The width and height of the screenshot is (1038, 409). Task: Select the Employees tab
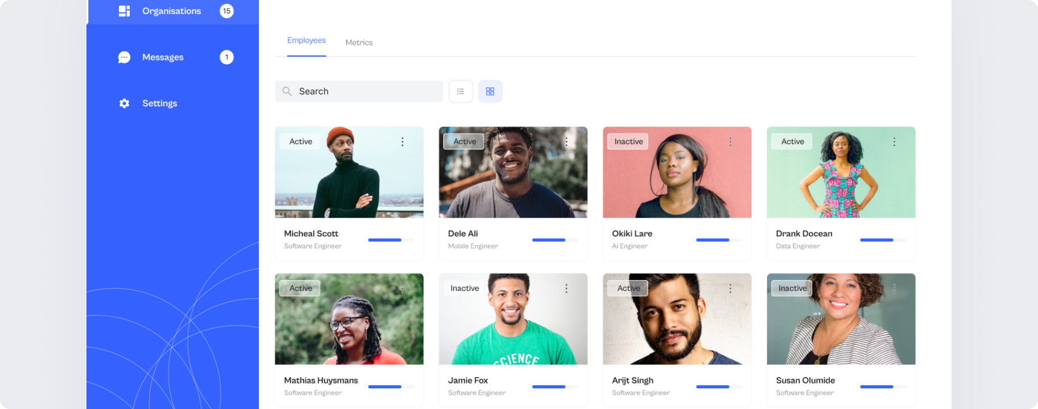click(x=306, y=40)
